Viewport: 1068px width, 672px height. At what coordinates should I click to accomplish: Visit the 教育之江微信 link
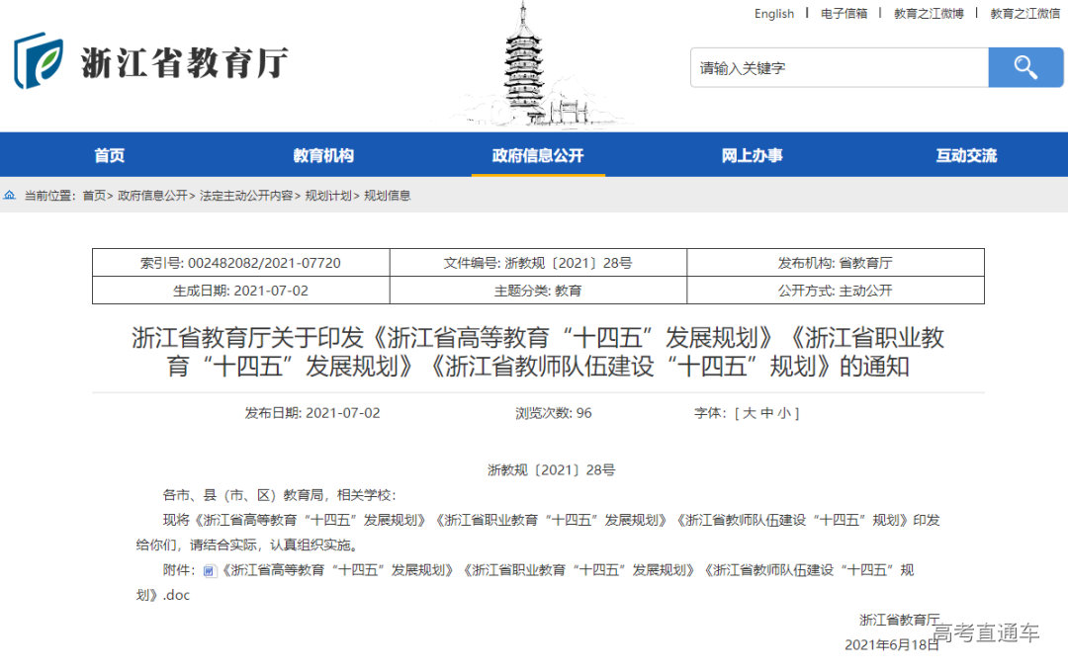coord(1023,14)
